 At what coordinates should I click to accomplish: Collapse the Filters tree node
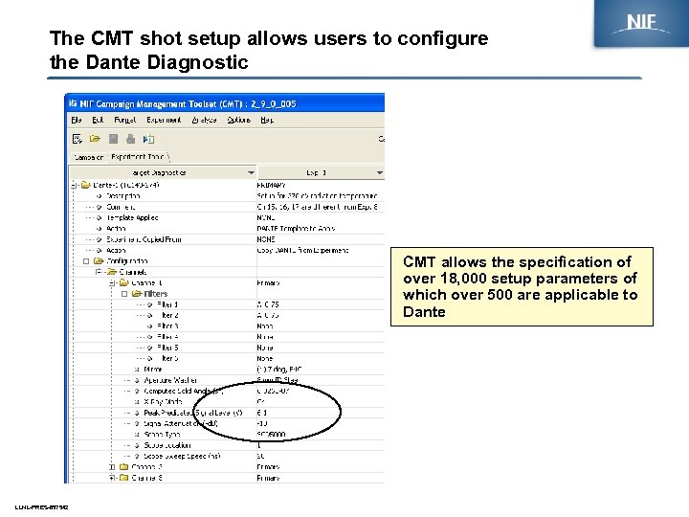[x=124, y=293]
